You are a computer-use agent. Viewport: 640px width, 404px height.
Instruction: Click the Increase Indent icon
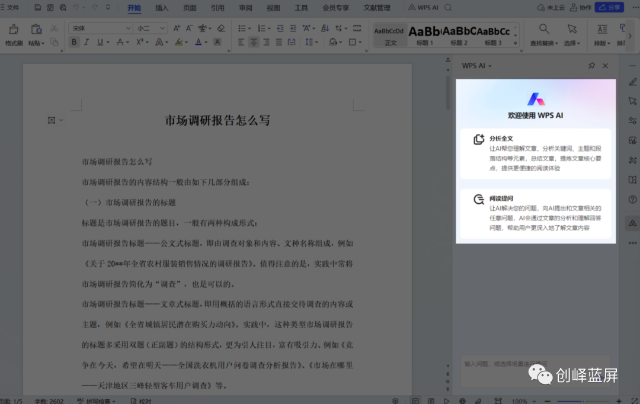(293, 28)
